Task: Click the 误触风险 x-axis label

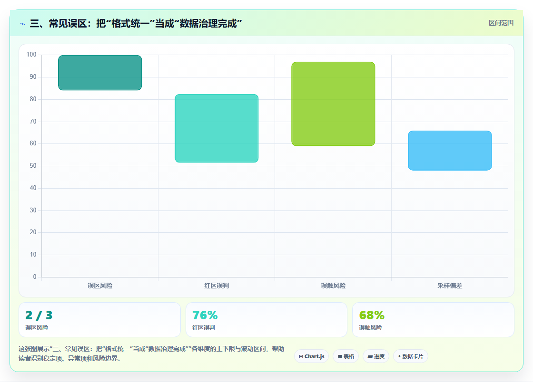Action: [x=333, y=286]
